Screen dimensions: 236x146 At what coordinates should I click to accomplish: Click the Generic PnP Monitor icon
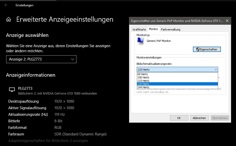click(141, 41)
